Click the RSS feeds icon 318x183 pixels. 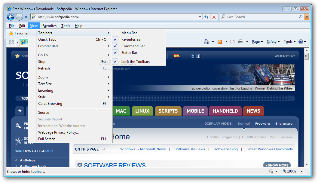220,42
